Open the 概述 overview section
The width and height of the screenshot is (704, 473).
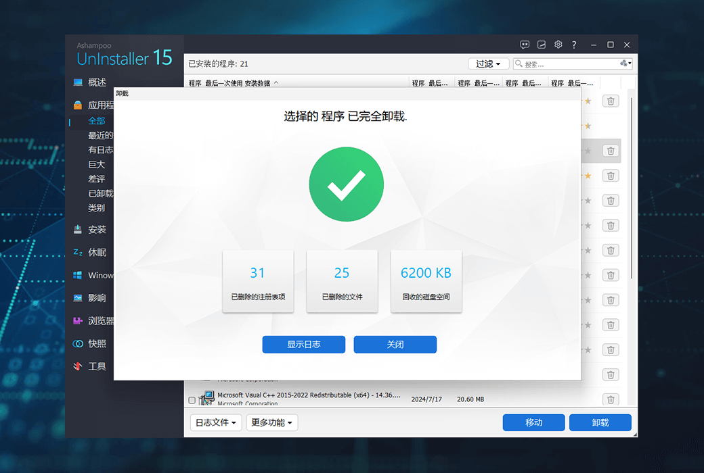tap(97, 82)
